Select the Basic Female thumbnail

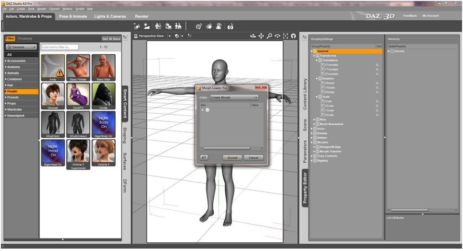click(x=78, y=68)
